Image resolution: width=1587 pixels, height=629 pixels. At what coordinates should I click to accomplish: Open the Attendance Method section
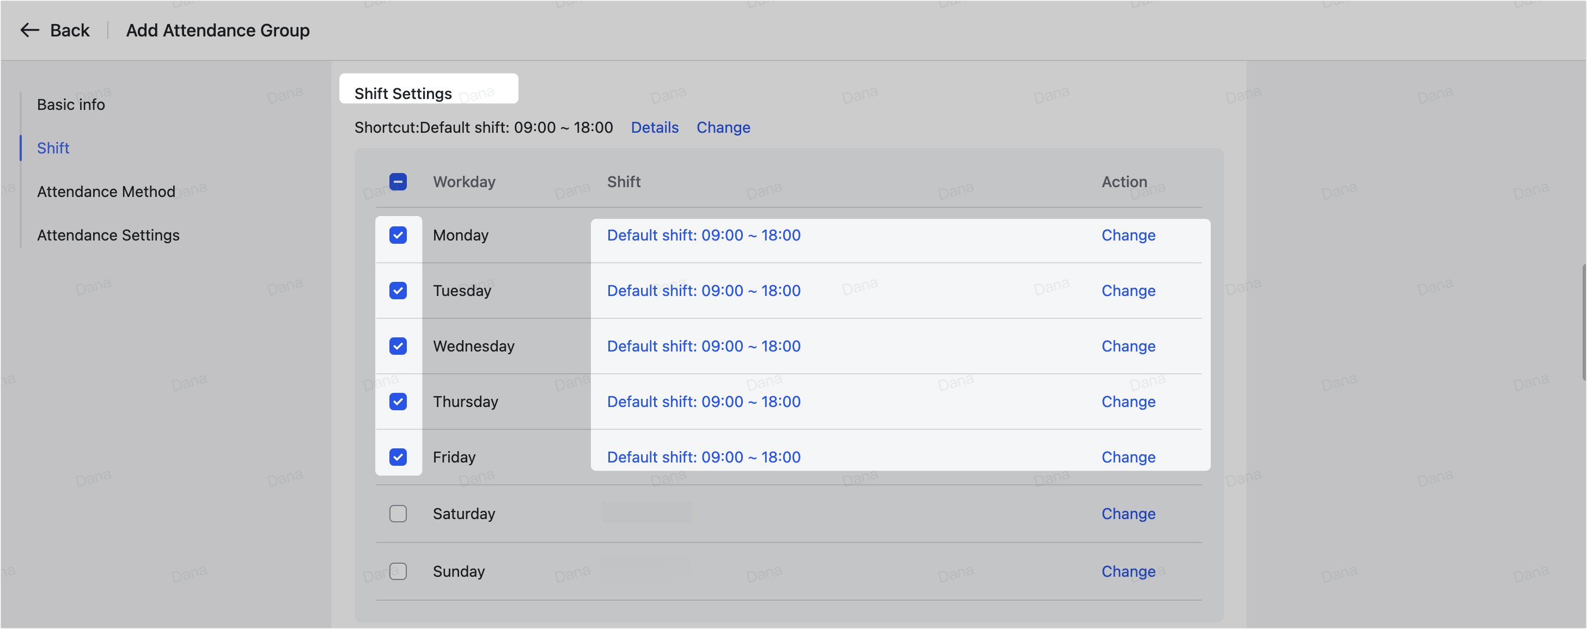point(105,192)
